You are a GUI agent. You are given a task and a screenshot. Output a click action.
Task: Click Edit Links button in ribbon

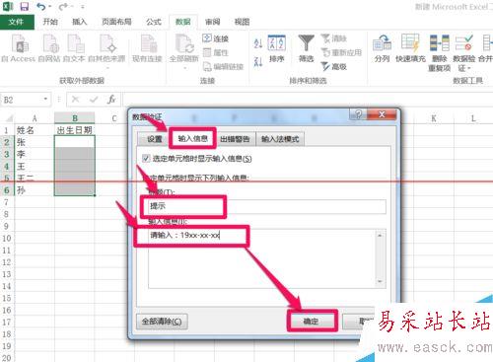coord(223,67)
